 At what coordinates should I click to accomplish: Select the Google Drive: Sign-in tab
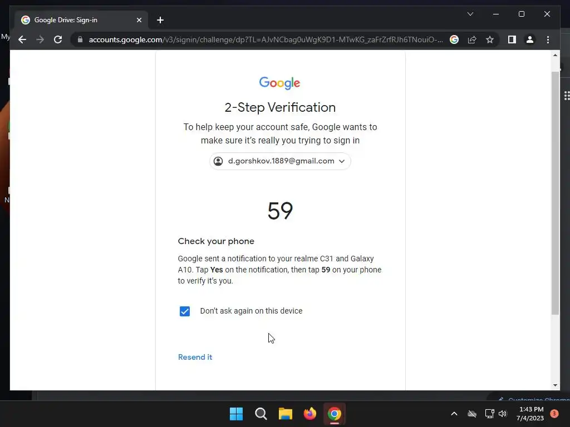pos(81,20)
